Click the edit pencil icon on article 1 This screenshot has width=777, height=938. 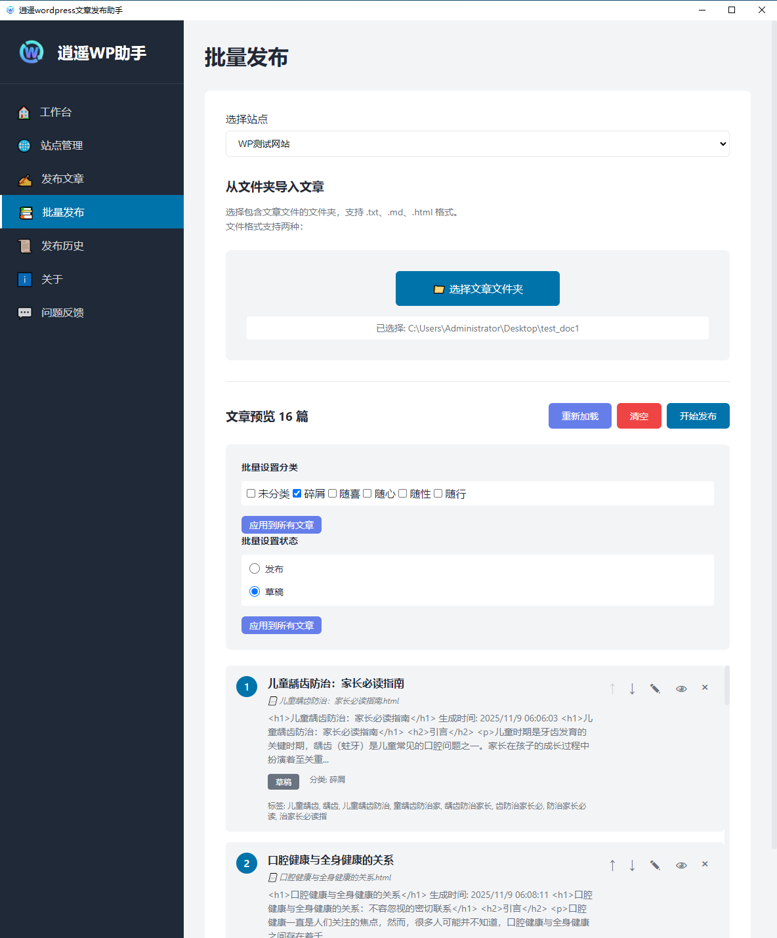pyautogui.click(x=655, y=689)
